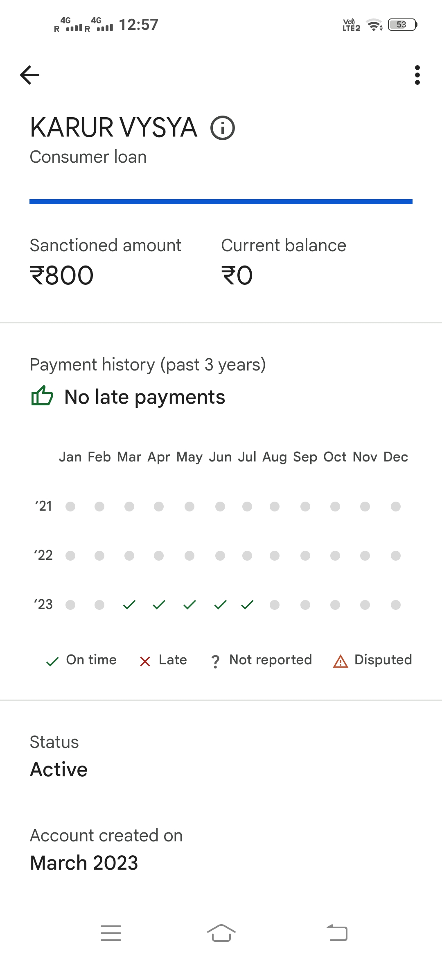Viewport: 442px width, 959px height.
Task: Tap the red Late cross in legend
Action: [145, 661]
